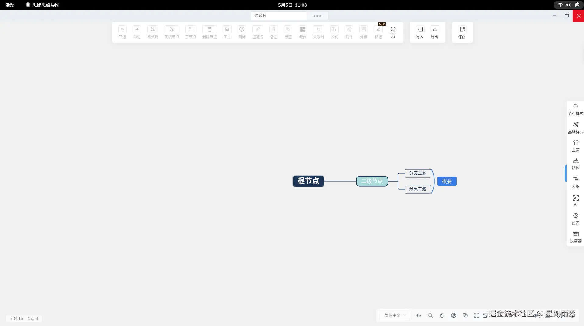Open the 基础样式 base style panel
Screen dimensions: 584x326
pyautogui.click(x=575, y=128)
